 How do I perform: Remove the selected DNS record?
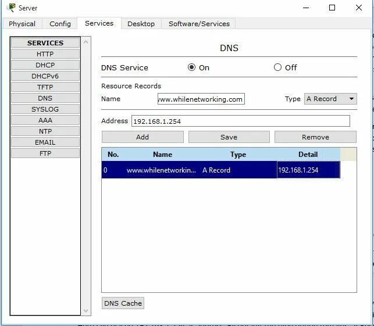click(x=315, y=137)
